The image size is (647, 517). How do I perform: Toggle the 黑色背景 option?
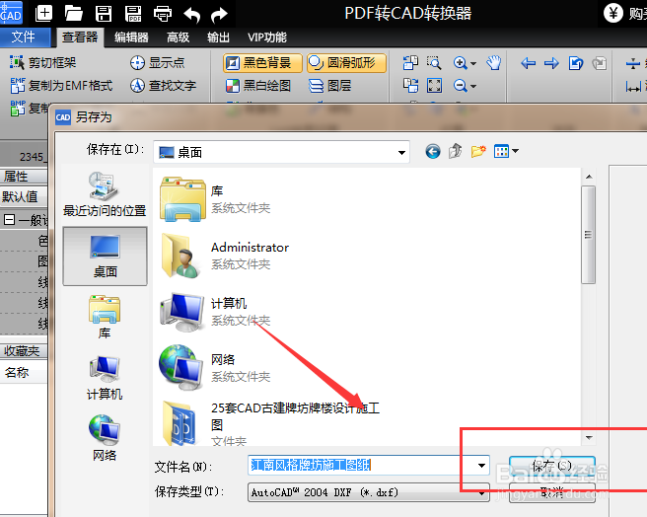262,63
